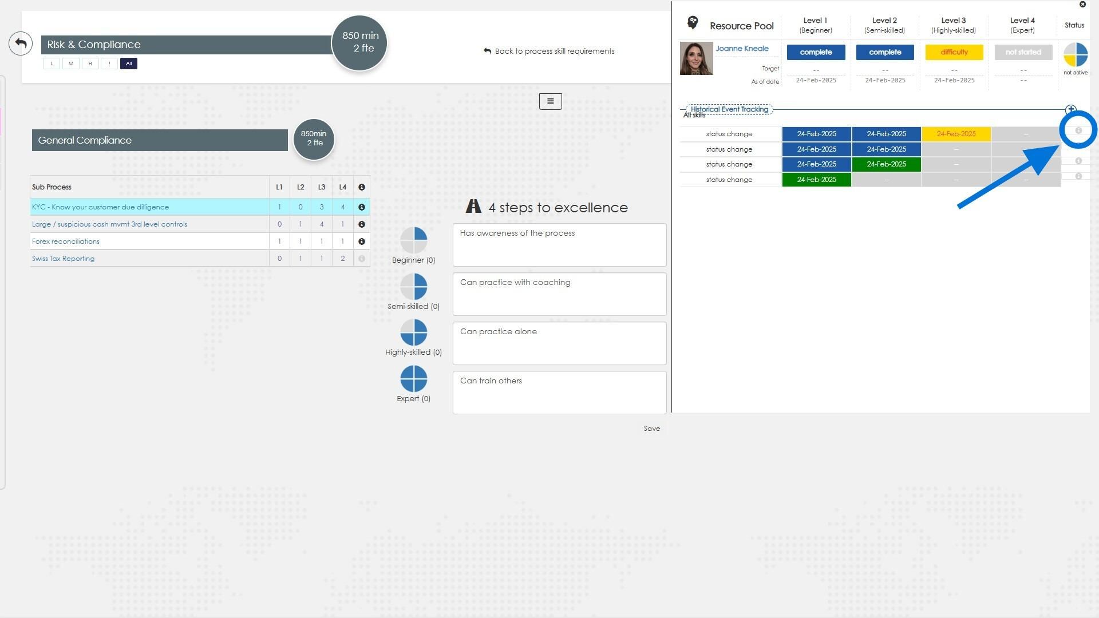Click Joanne Kneale's status pie chart
1099x618 pixels.
(x=1075, y=55)
